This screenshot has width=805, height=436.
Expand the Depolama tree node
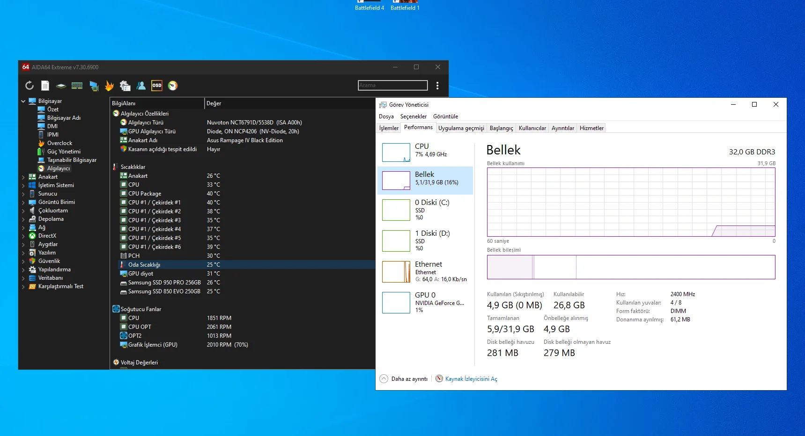[x=23, y=219]
